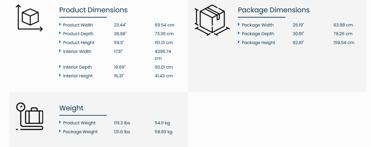This screenshot has height=147, width=371.
Task: Click the package box icon
Action: tap(212, 20)
